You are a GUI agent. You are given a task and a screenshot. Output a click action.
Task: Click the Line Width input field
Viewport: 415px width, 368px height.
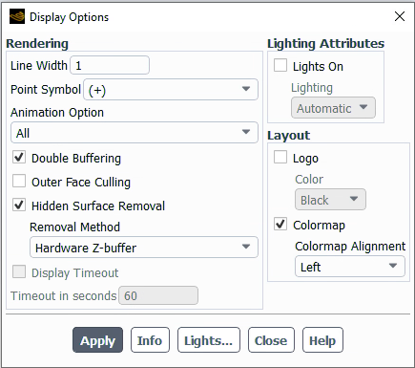(110, 65)
